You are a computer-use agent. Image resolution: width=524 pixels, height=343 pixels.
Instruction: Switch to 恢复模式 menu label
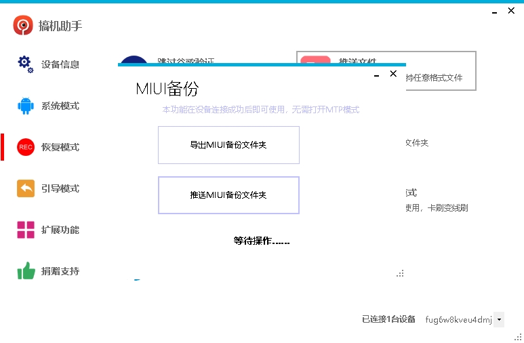[x=60, y=147]
